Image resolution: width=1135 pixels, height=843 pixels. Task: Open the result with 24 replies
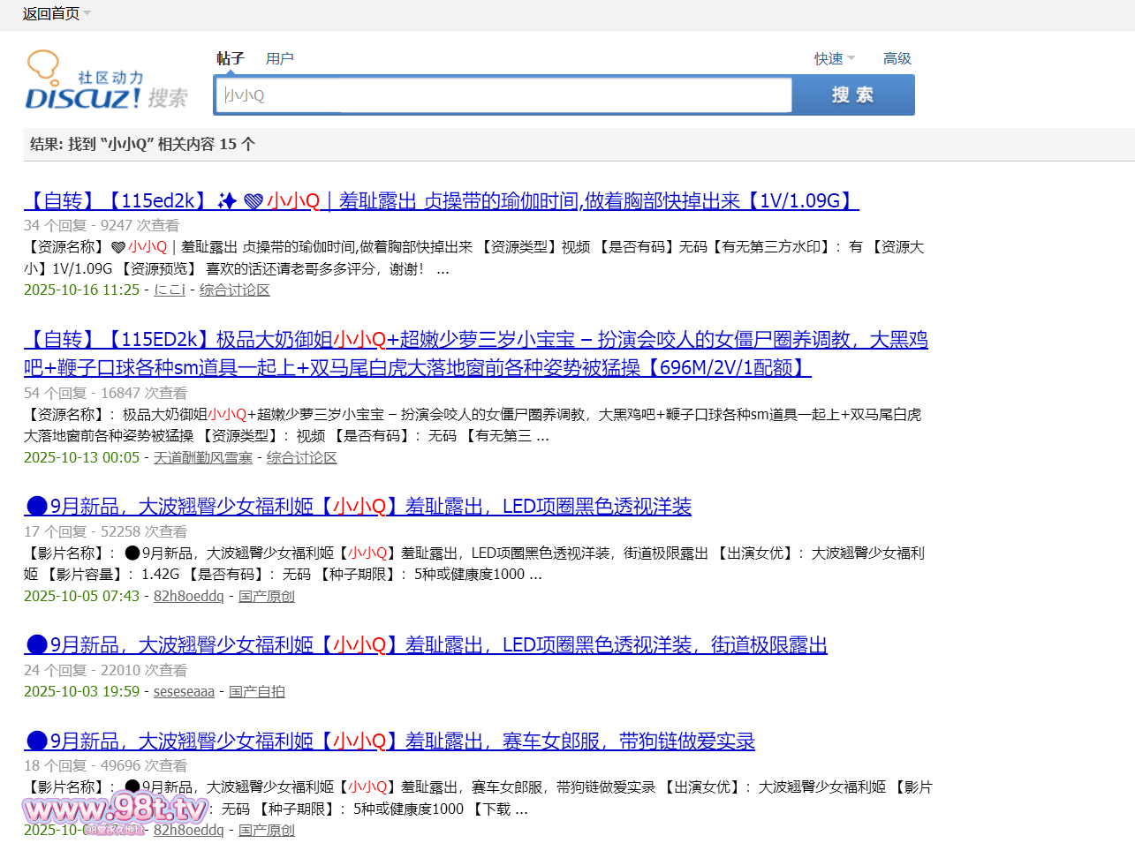425,645
